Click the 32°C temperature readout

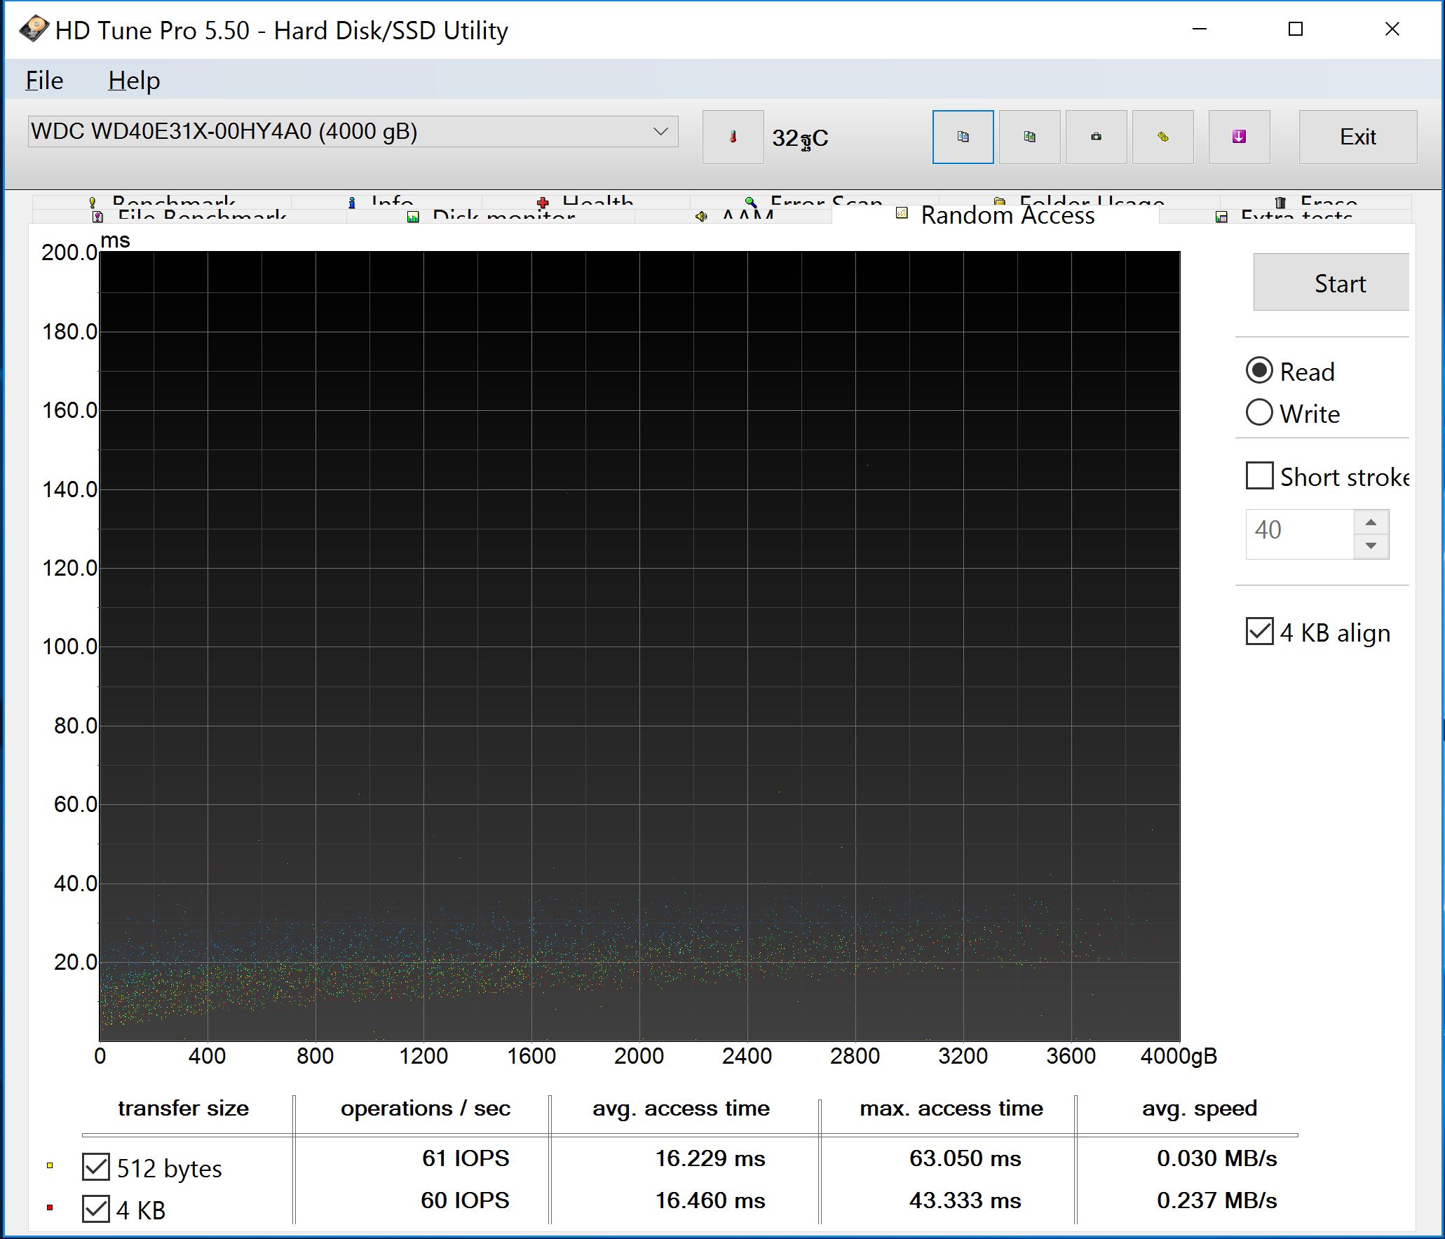[x=800, y=138]
